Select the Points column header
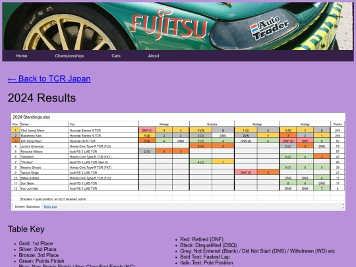Viewport: 356px width, 267px height. 338,125
